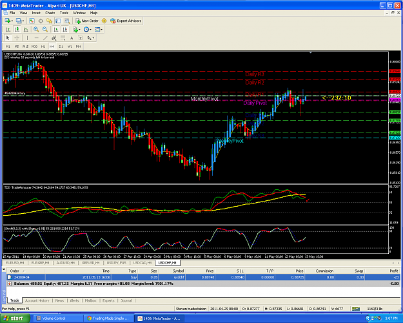403x323 pixels.
Task: Switch chart to Candlesticks mode
Action: pyautogui.click(x=17, y=29)
